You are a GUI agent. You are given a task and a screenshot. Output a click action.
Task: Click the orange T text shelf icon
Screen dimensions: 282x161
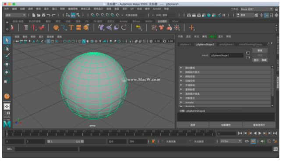71,27
